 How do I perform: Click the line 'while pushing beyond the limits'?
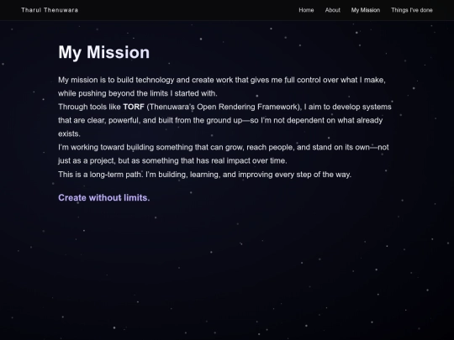point(138,93)
